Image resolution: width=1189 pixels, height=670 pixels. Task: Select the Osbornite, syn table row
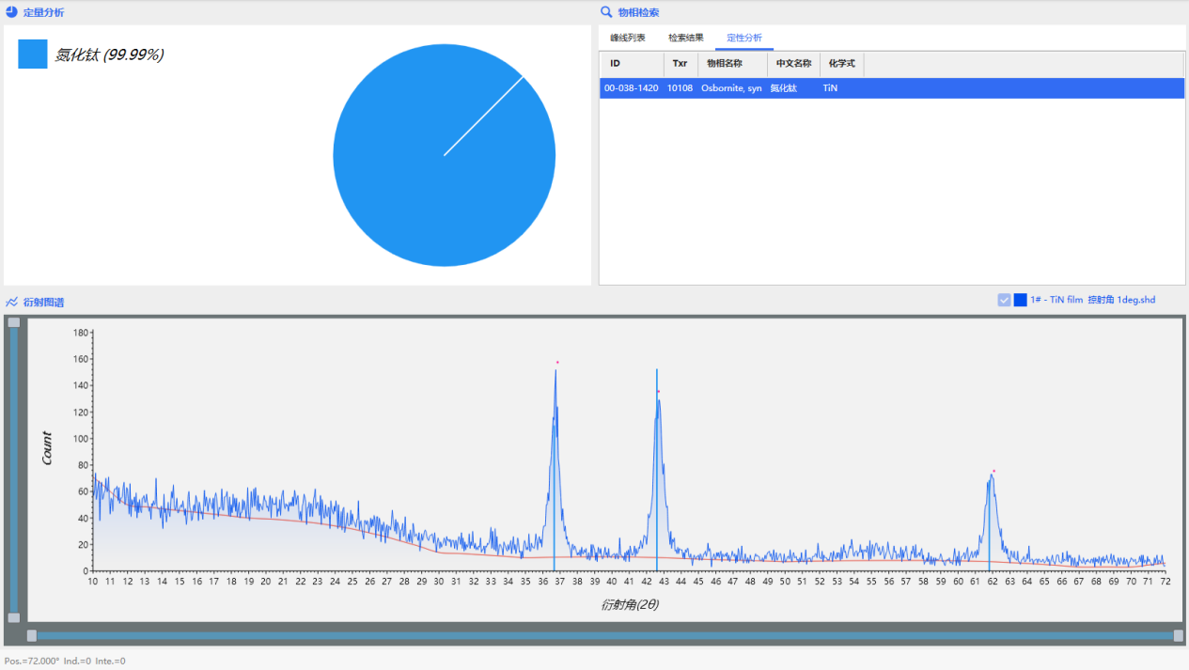(x=731, y=88)
